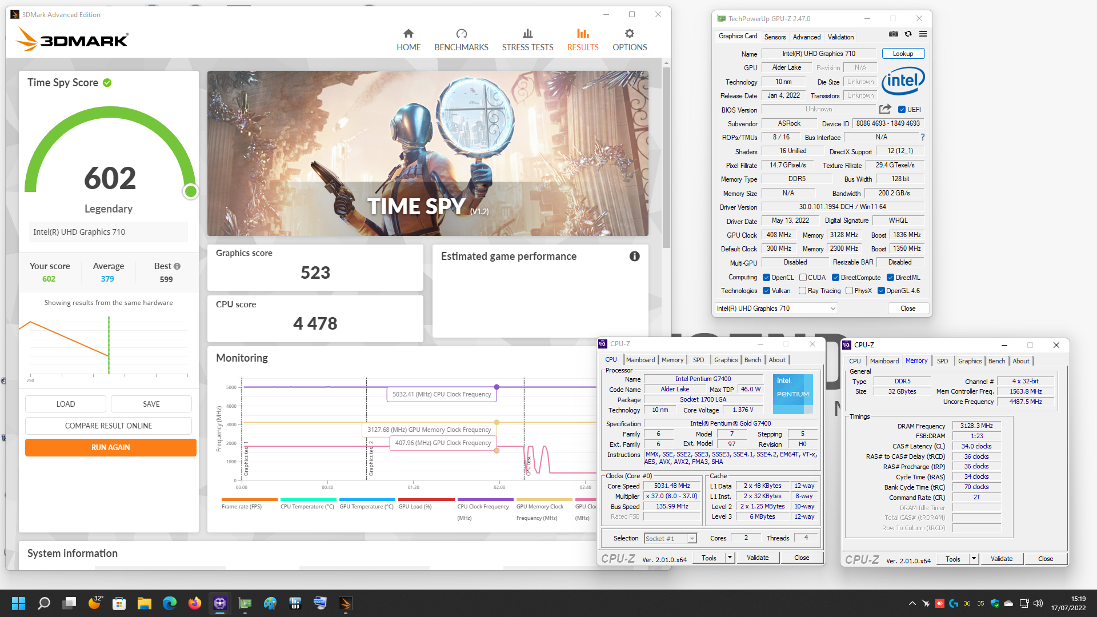Open SPD tab in right CPU-Z window

[x=942, y=361]
